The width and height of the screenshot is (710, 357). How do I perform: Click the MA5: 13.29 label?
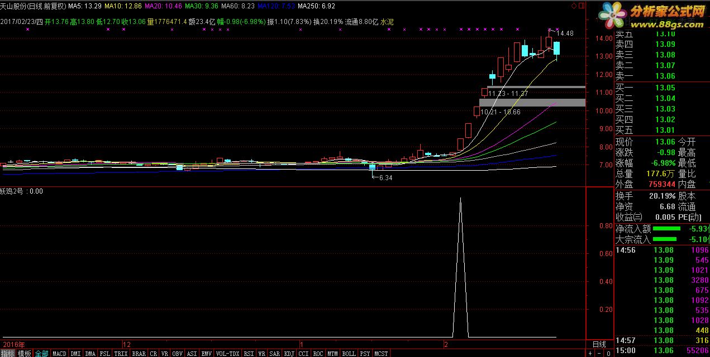(x=85, y=6)
